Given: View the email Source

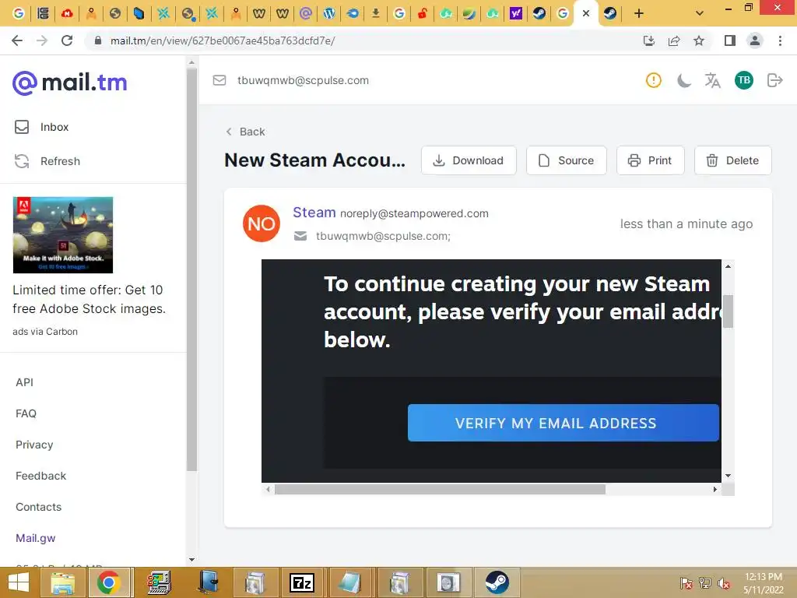Looking at the screenshot, I should pyautogui.click(x=567, y=160).
